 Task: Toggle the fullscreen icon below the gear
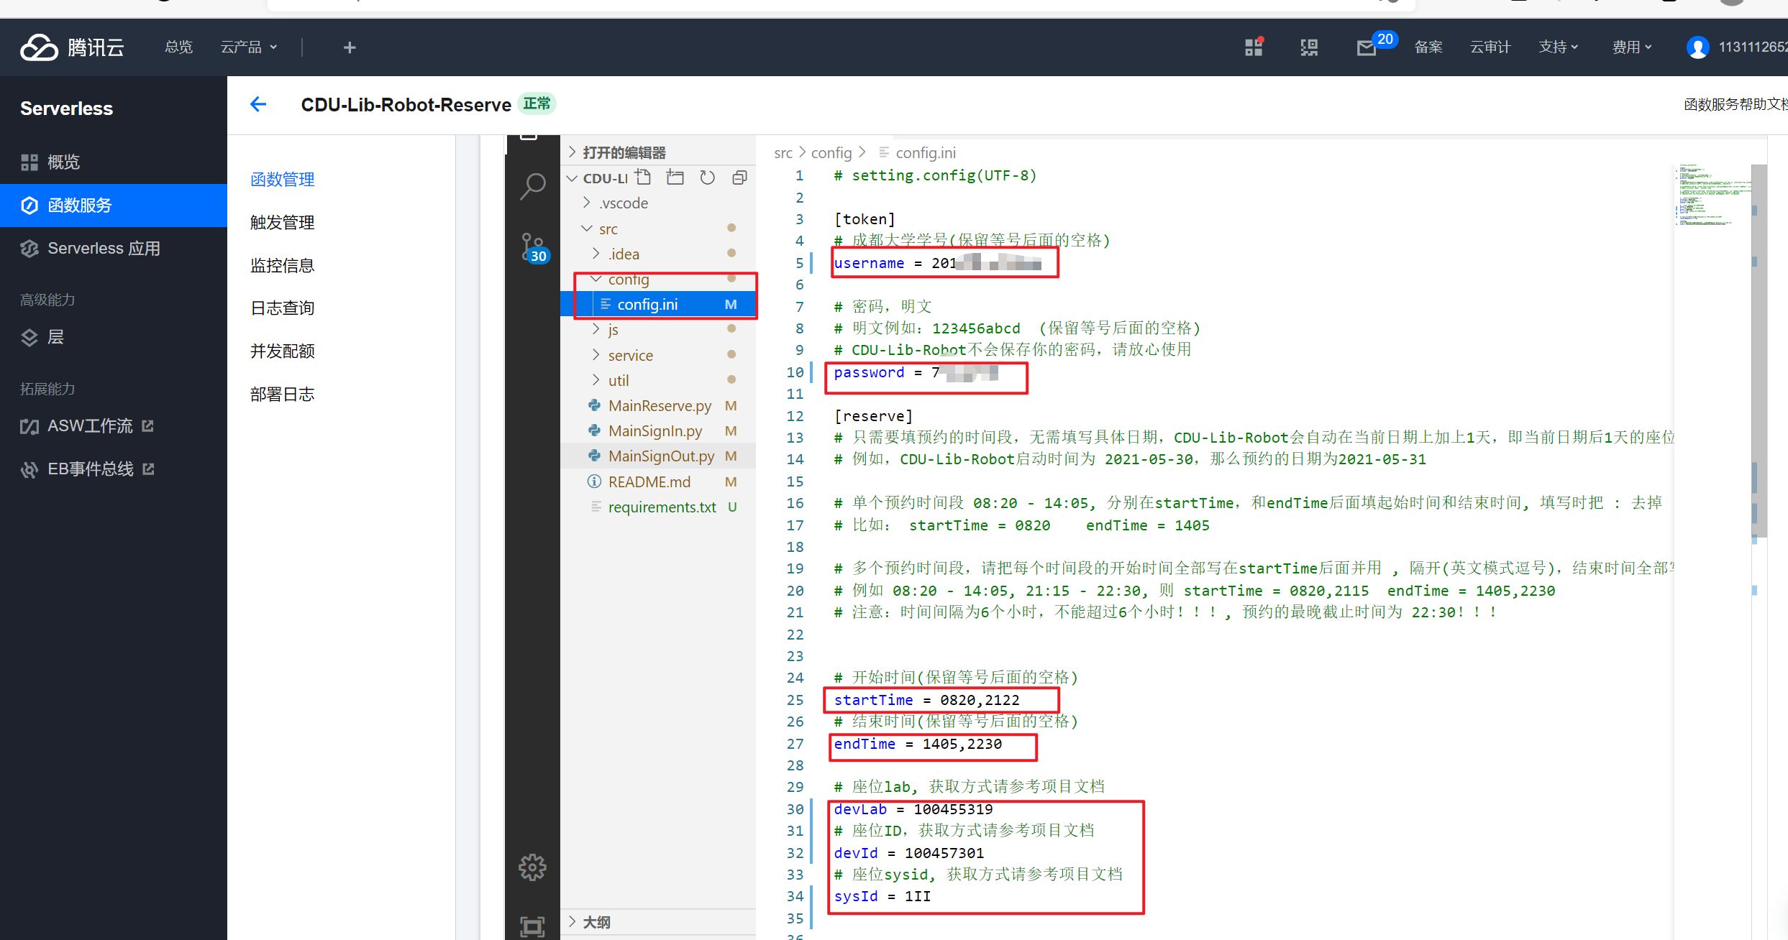click(533, 926)
